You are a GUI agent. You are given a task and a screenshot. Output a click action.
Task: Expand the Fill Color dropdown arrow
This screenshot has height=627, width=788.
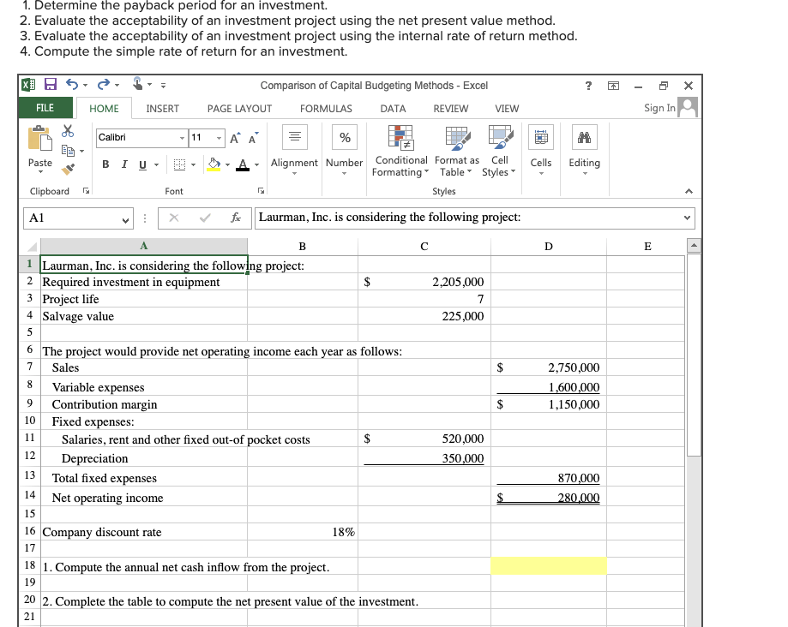(228, 164)
